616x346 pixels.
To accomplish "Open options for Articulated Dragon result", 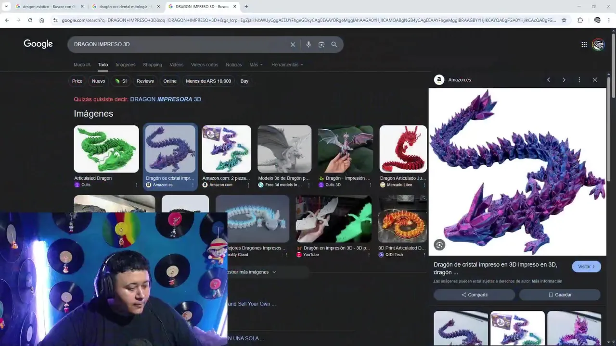I will pyautogui.click(x=136, y=185).
